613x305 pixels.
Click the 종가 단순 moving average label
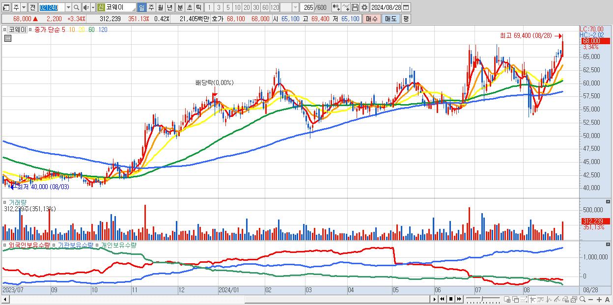click(47, 30)
